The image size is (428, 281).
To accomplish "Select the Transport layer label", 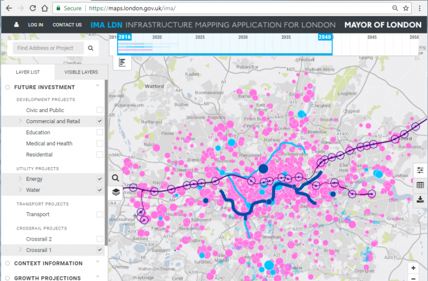I will coord(38,215).
